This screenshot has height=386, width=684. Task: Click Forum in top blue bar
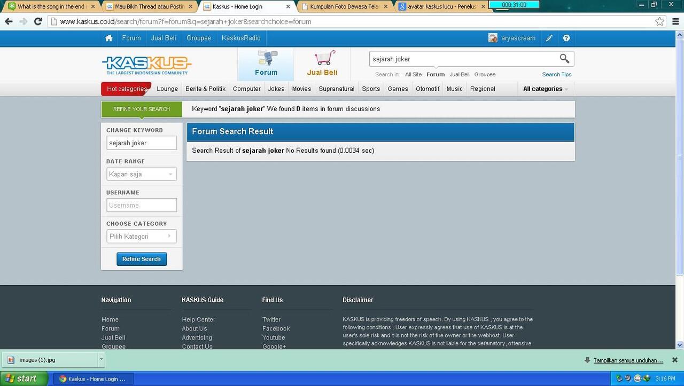tap(131, 38)
